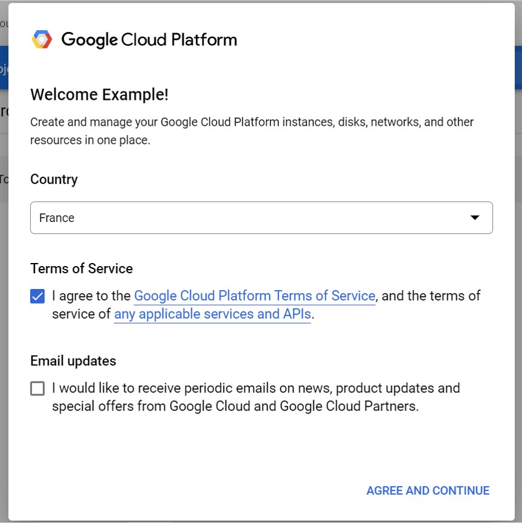
Task: Click the Google Cloud Platform title text
Action: click(149, 40)
